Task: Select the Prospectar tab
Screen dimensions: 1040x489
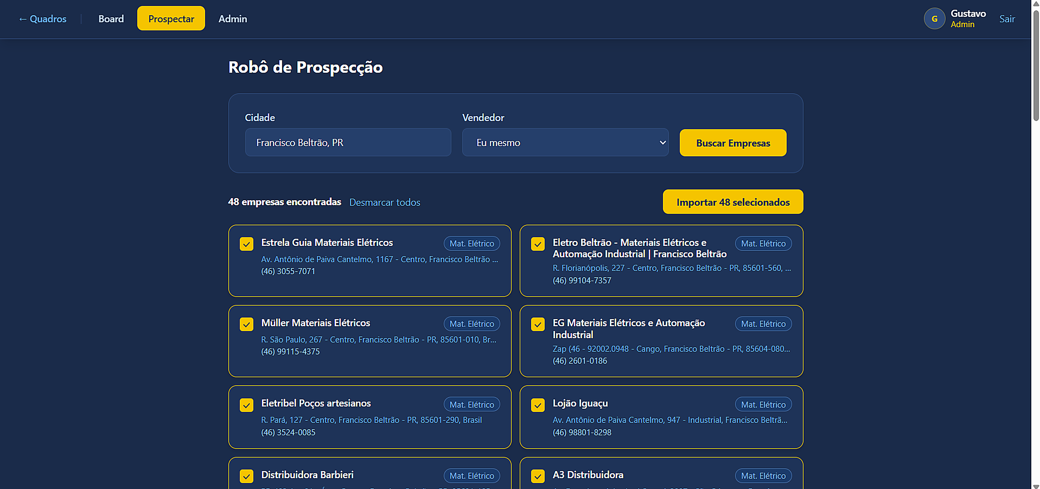Action: [x=171, y=18]
